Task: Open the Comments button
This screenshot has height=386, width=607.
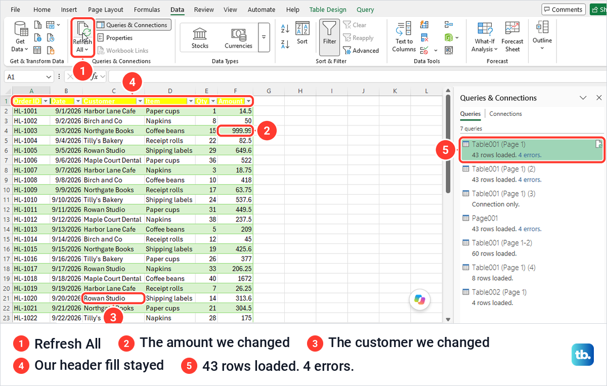Action: [x=563, y=10]
